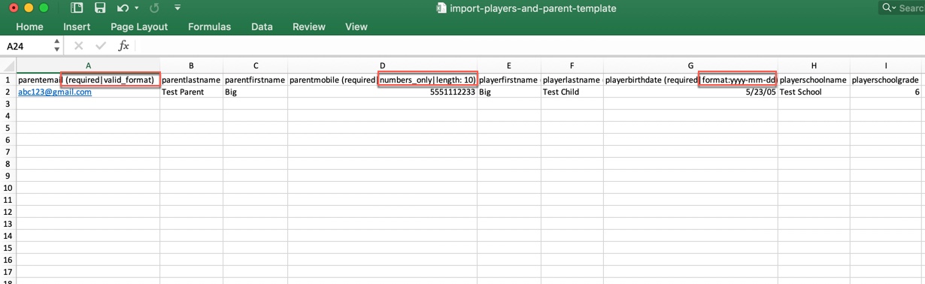Open the Formulas ribbon tab
This screenshot has width=925, height=284.
(209, 26)
